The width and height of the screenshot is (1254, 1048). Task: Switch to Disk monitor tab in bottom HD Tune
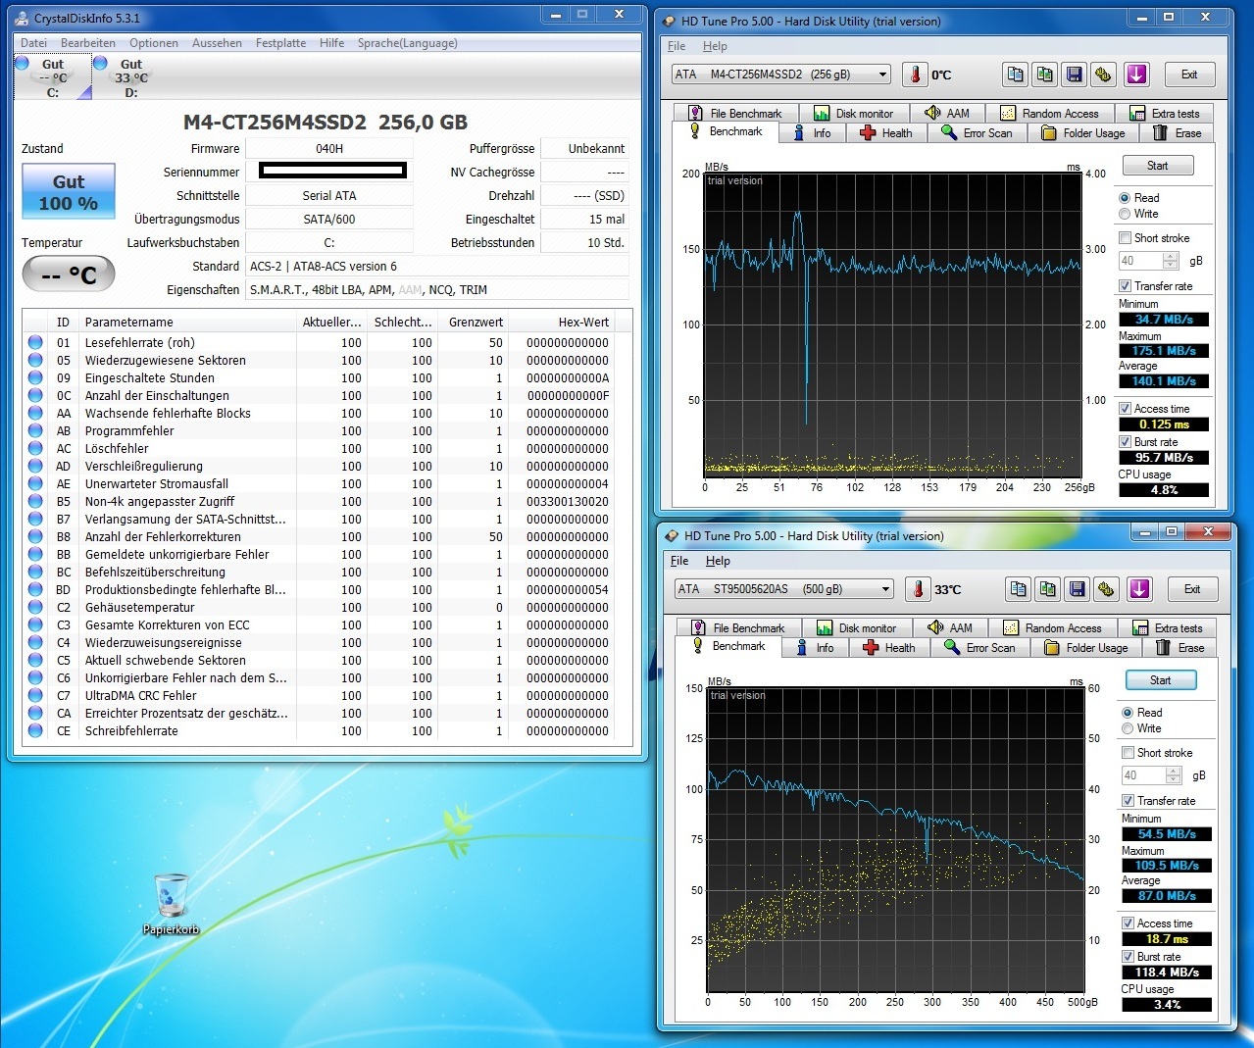tap(857, 628)
